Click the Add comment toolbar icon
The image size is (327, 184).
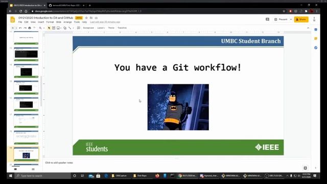point(78,28)
